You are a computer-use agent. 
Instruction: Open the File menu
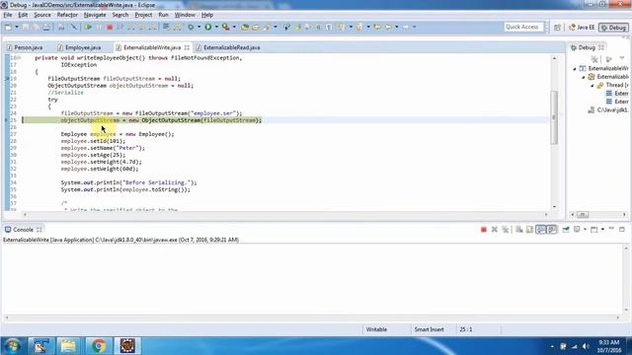[8, 15]
